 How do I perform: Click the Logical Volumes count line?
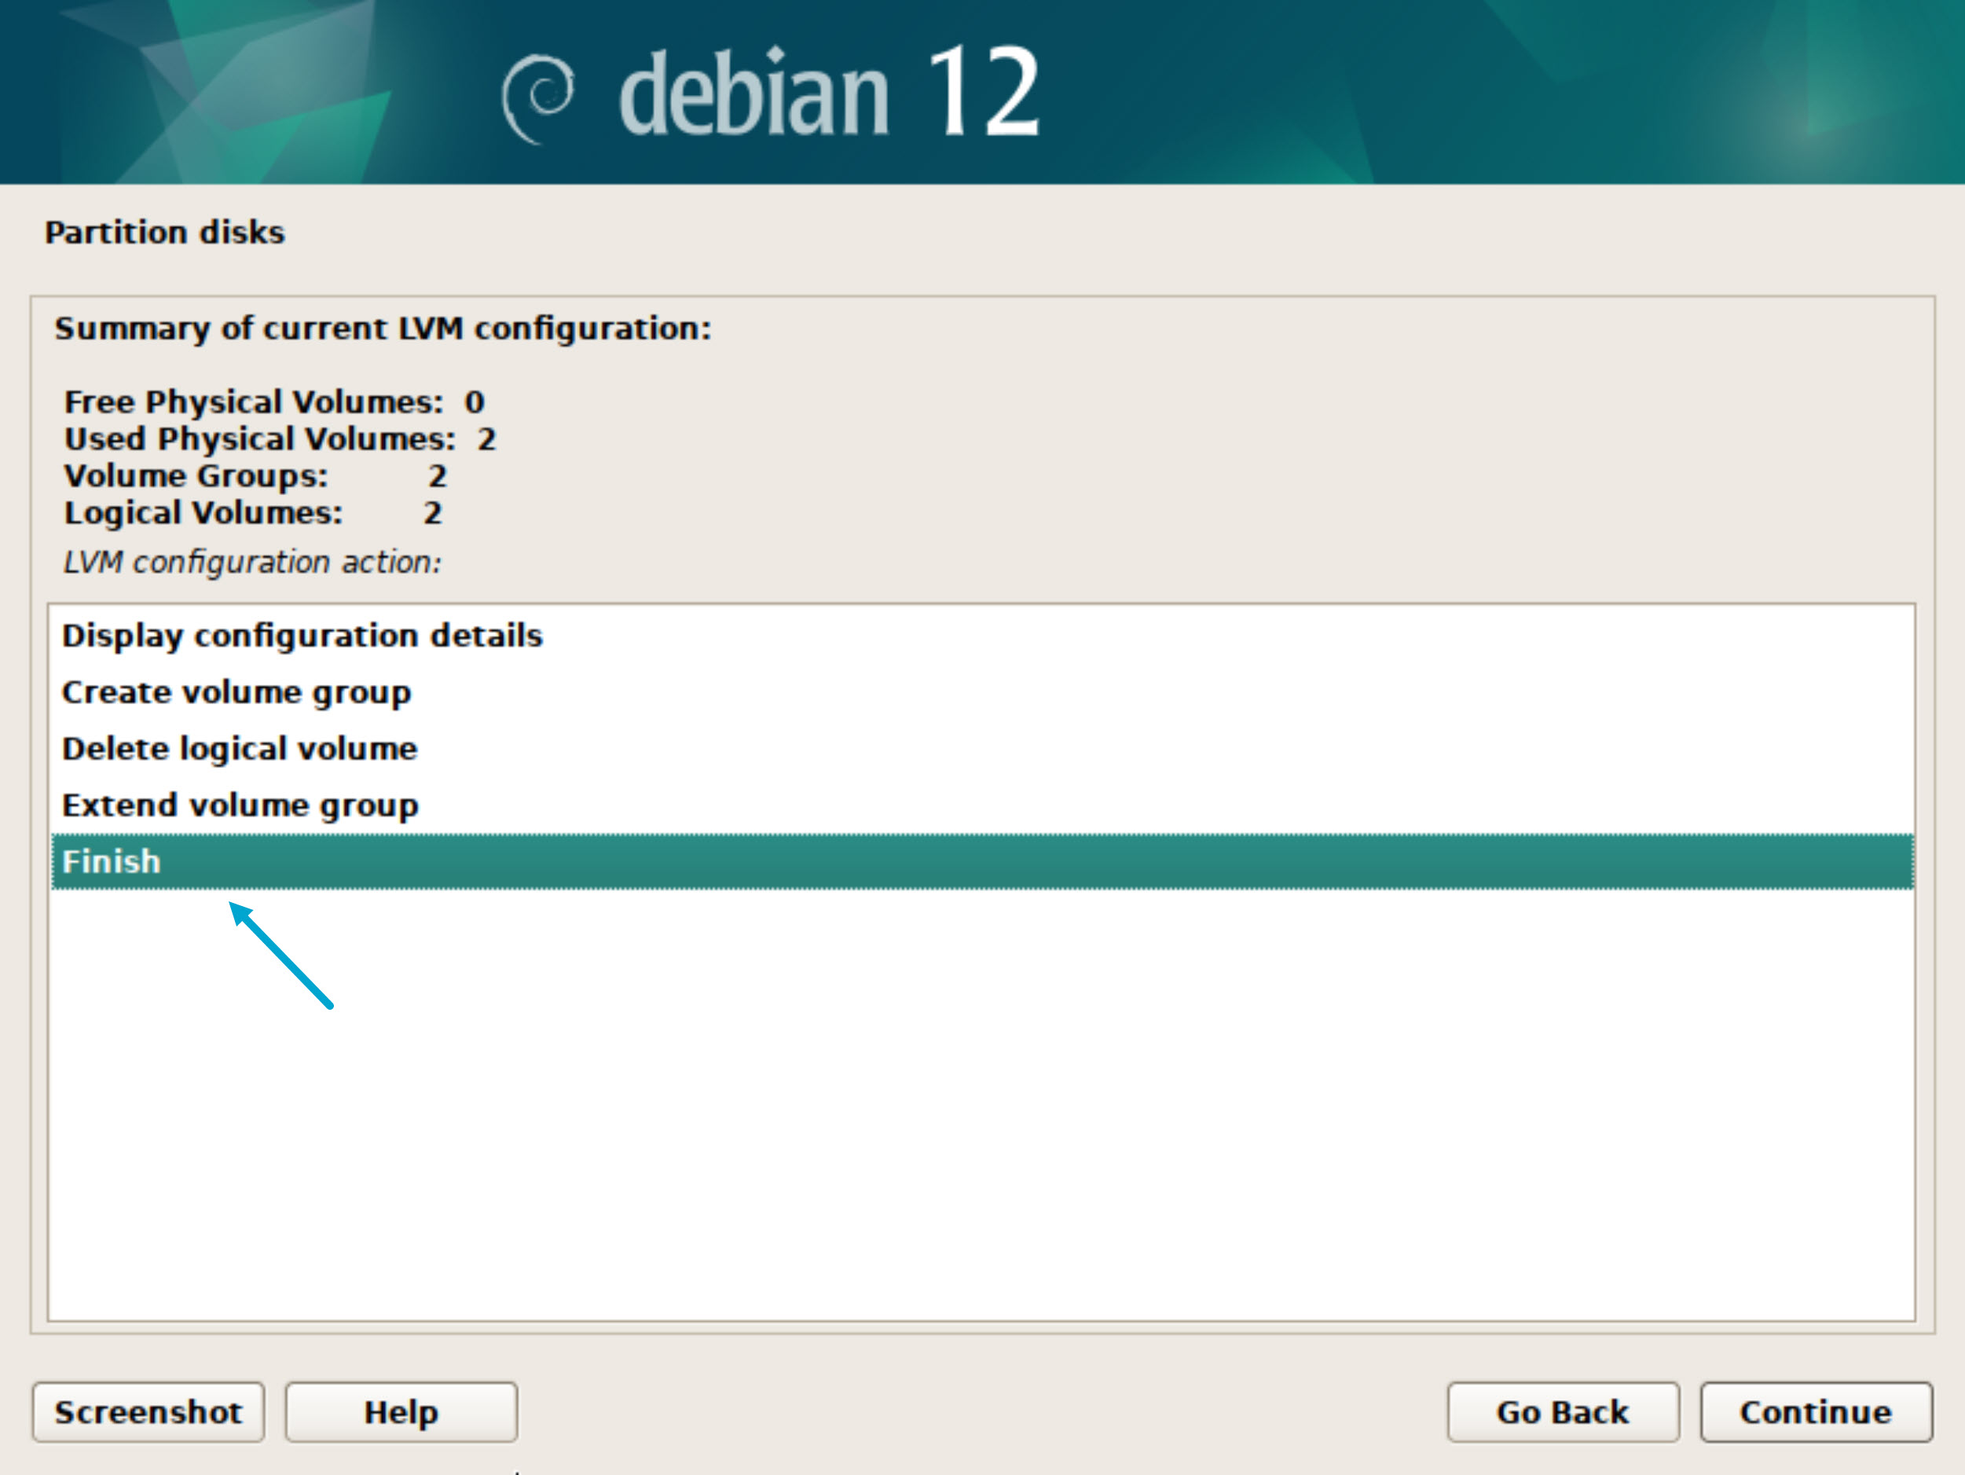(252, 514)
